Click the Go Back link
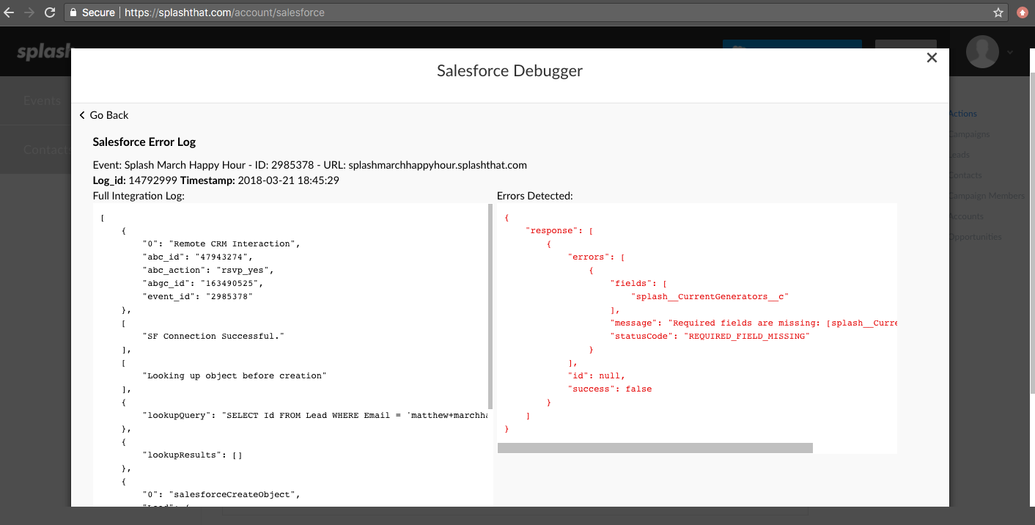Viewport: 1035px width, 525px height. pyautogui.click(x=104, y=115)
